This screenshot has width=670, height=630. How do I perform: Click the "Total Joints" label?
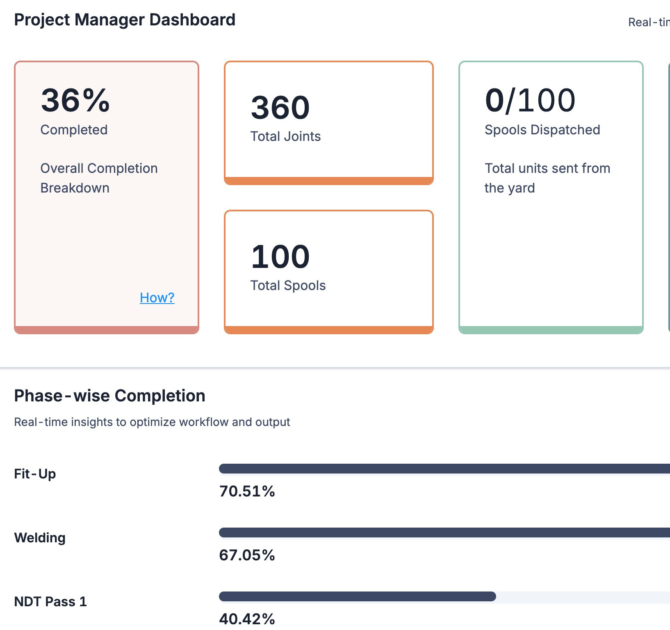pos(285,136)
